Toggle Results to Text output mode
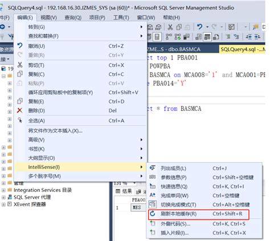Image resolution: width=270 pixels, height=241 pixels. 198,37
